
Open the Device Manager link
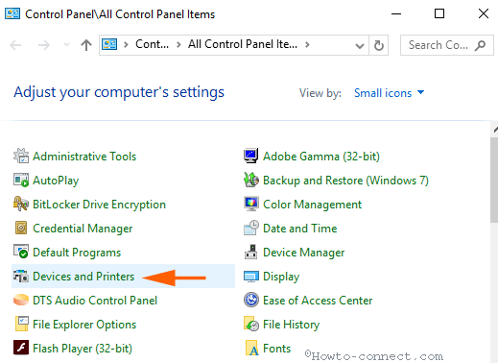(303, 253)
